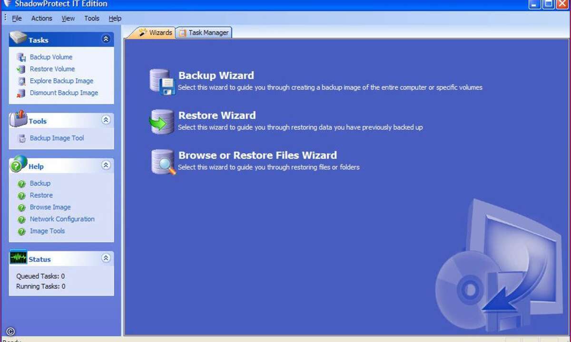Click the Restore Wizard description text
Image resolution: width=571 pixels, height=342 pixels.
[x=300, y=127]
